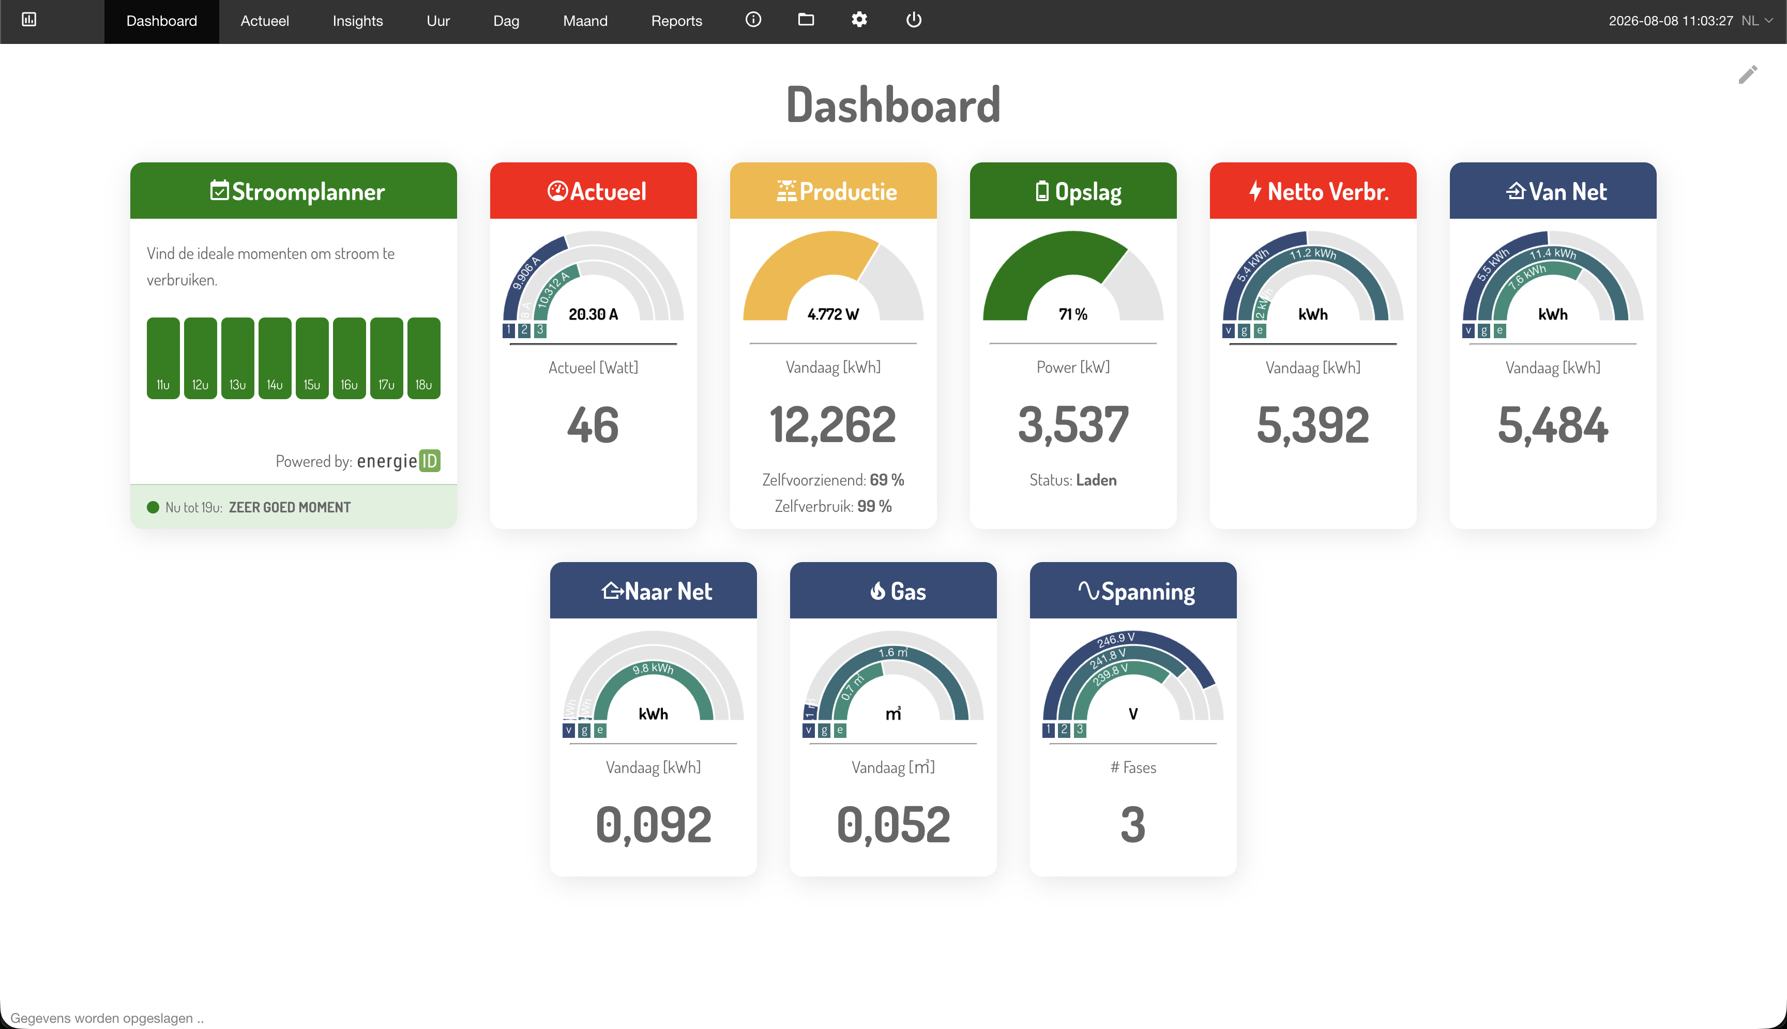Viewport: 1787px width, 1029px height.
Task: Toggle phase 3 legend on the Actueel gauge
Action: [540, 330]
